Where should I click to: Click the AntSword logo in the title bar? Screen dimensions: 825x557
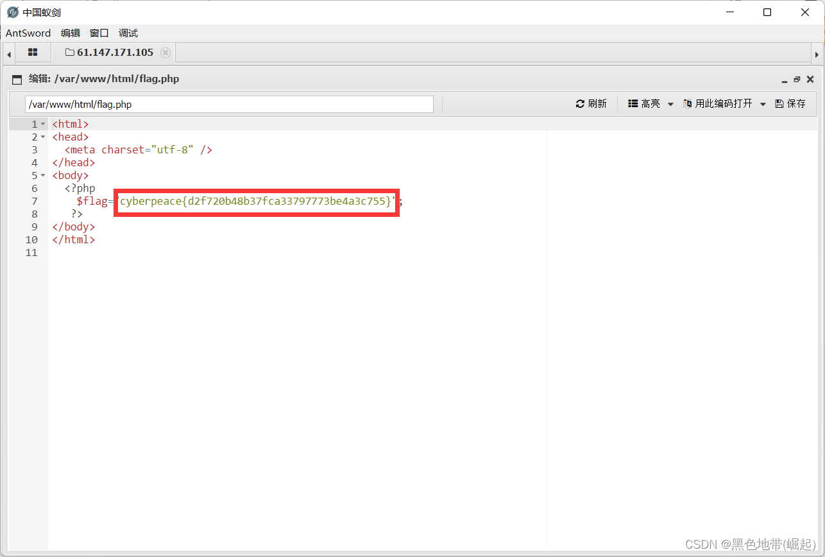coord(12,12)
